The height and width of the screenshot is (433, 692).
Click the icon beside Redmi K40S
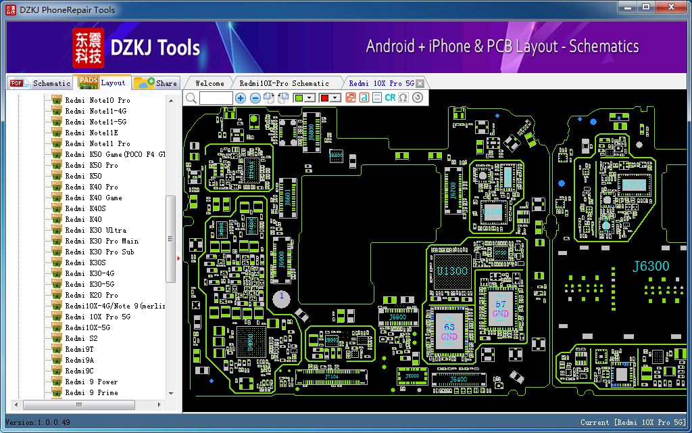pyautogui.click(x=57, y=208)
